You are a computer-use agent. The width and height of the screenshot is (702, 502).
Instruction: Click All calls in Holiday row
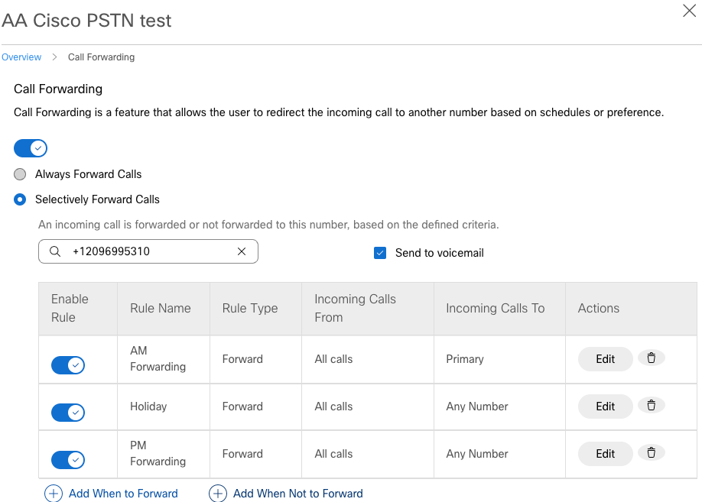[333, 406]
